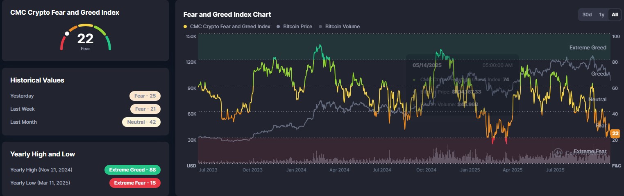
Task: Click the Yesterday "Fear - 25" badge
Action: 145,96
